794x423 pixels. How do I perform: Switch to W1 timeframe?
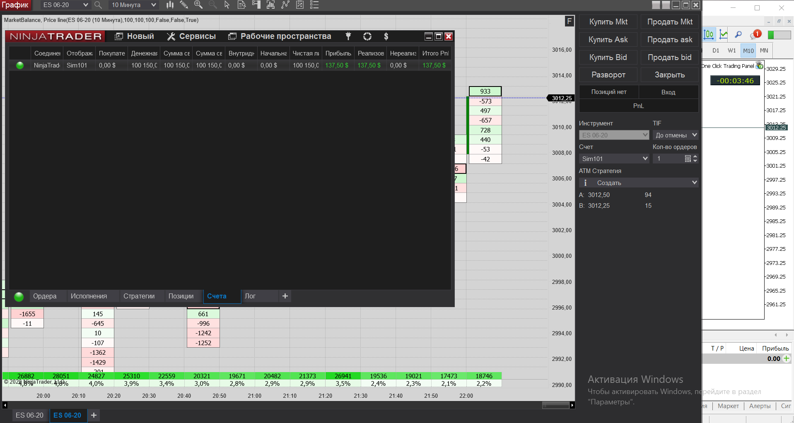point(732,50)
